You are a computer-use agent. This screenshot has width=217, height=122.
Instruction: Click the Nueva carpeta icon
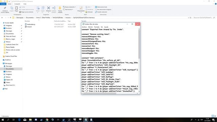coord(60,8)
